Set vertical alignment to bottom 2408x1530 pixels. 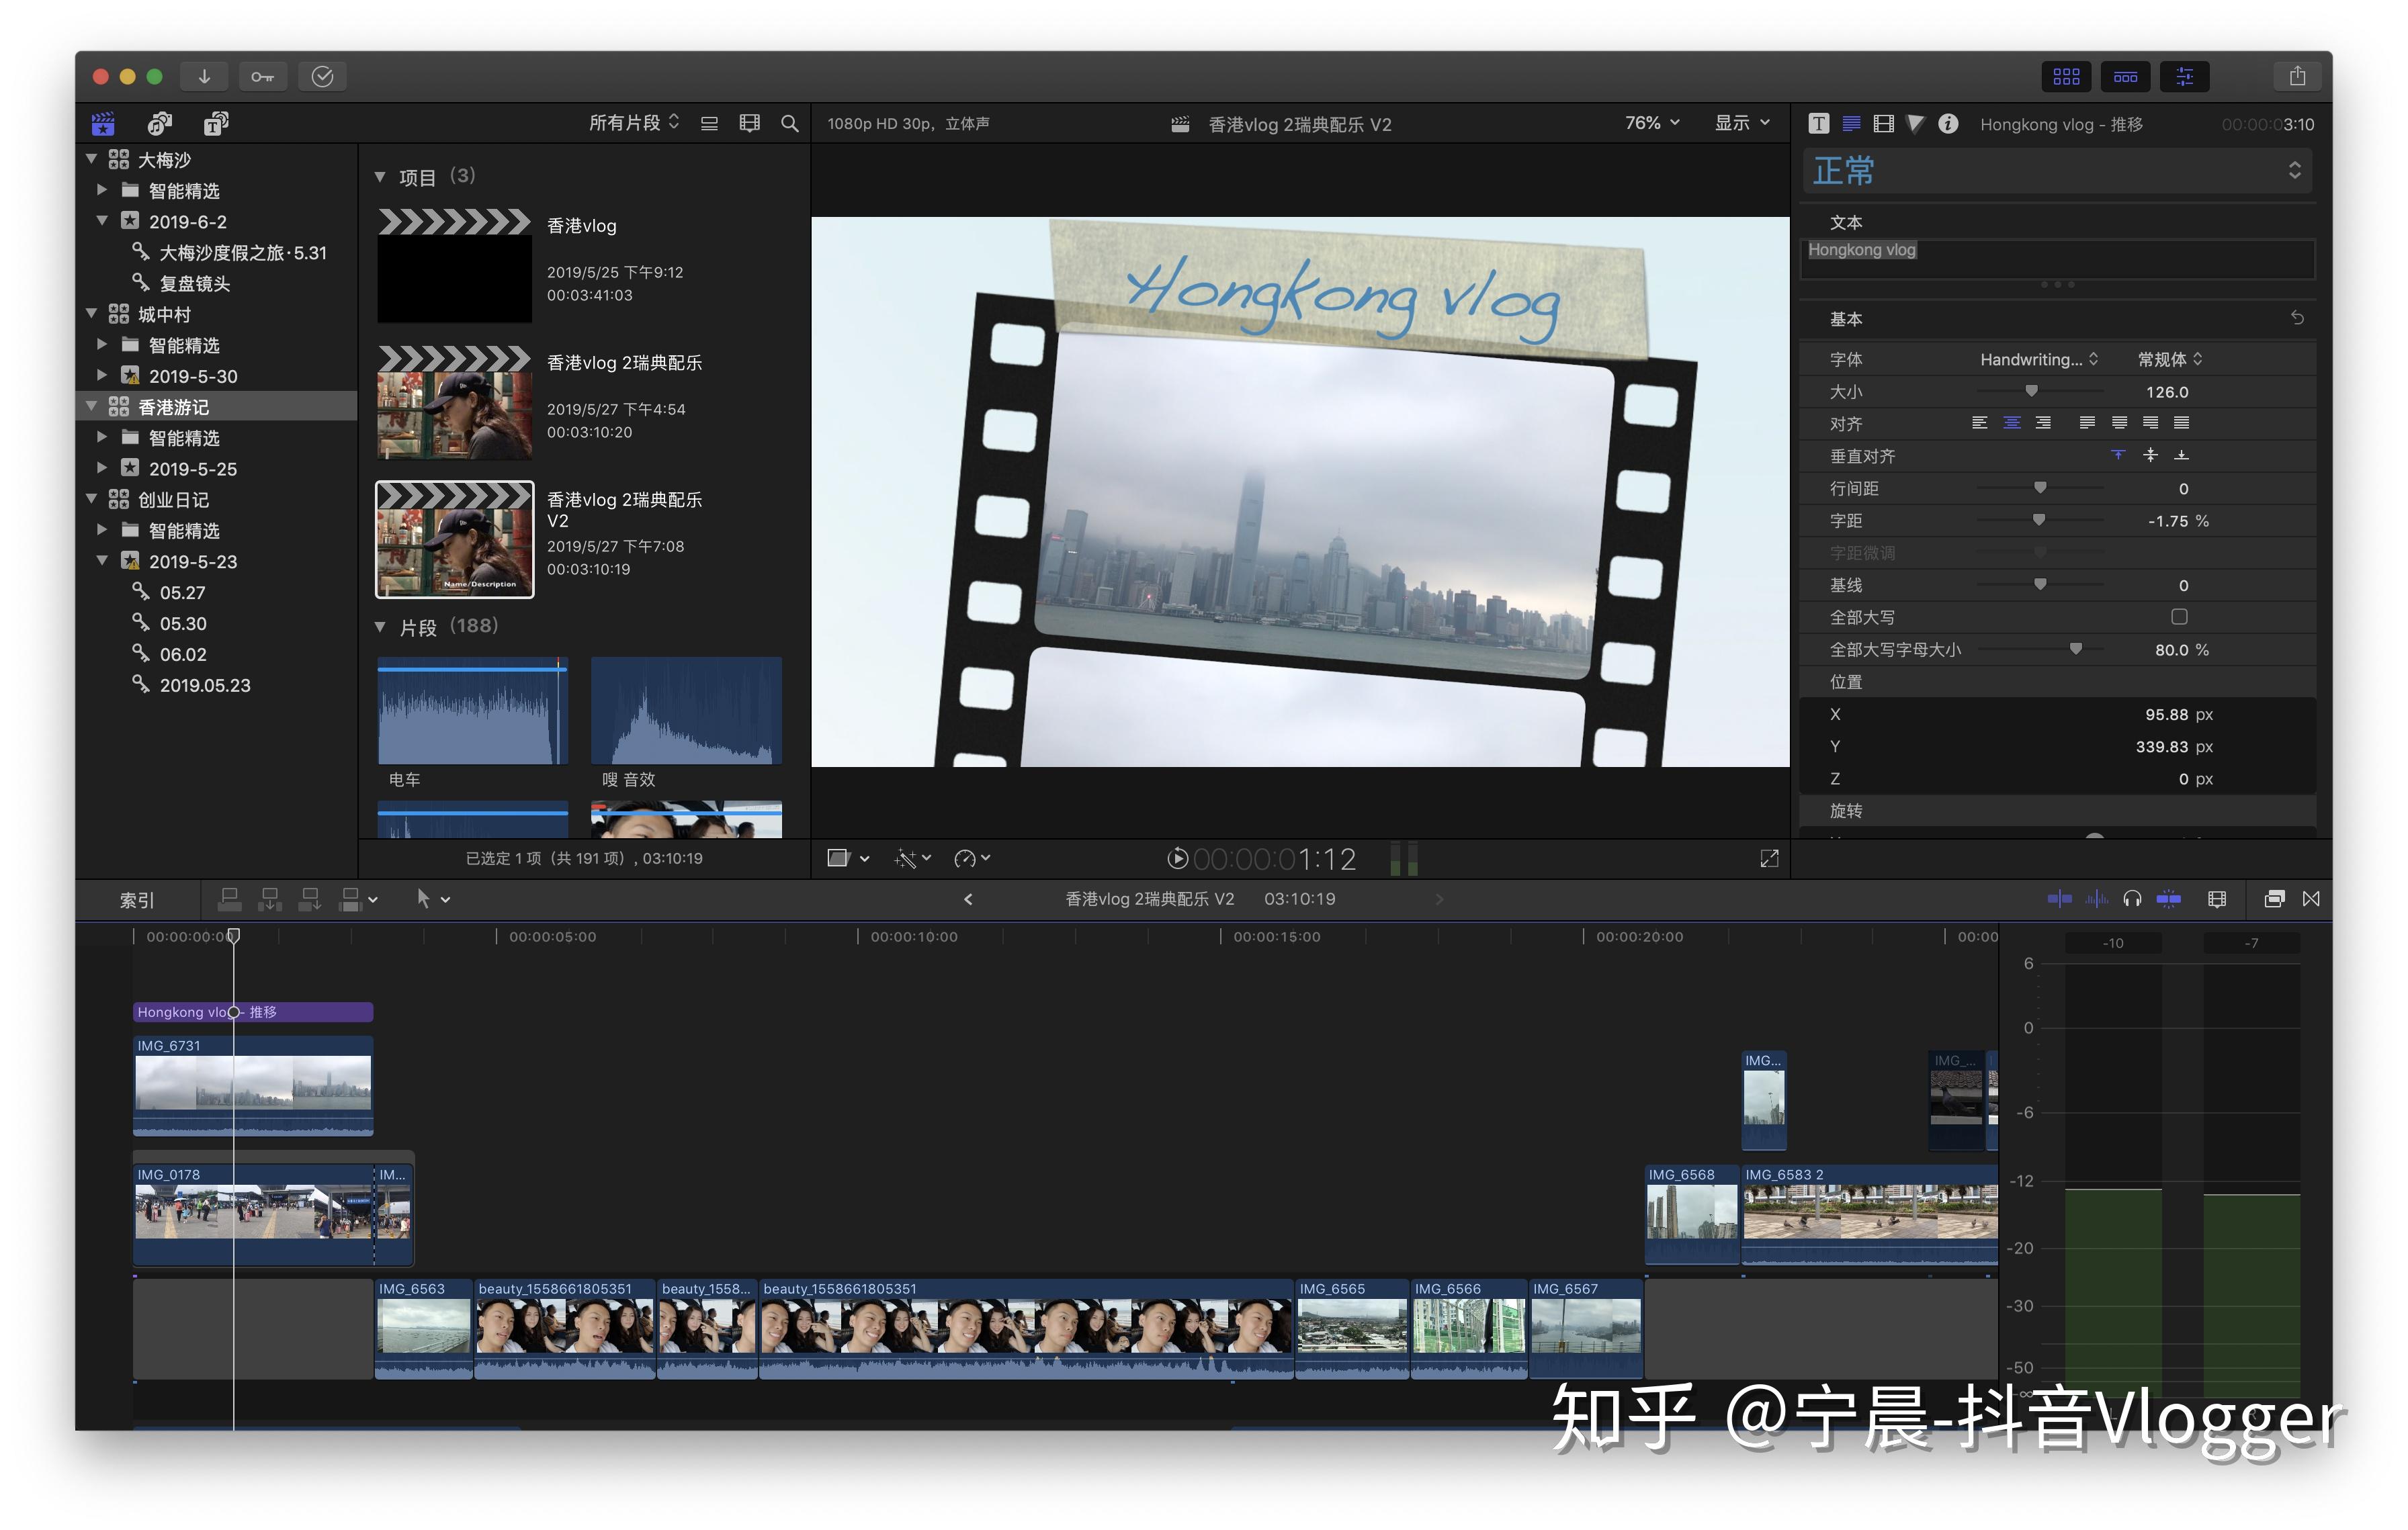[2182, 455]
